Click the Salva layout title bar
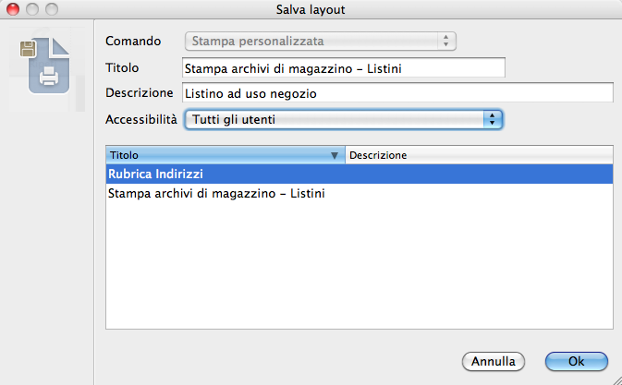This screenshot has width=622, height=385. [311, 8]
